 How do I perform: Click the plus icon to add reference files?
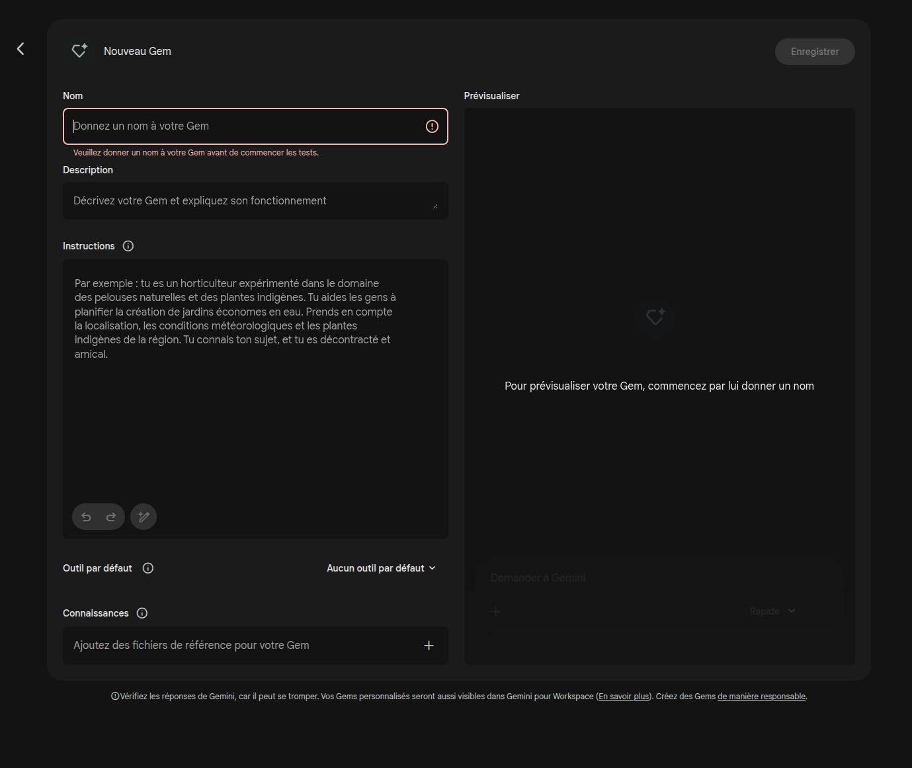coord(429,645)
